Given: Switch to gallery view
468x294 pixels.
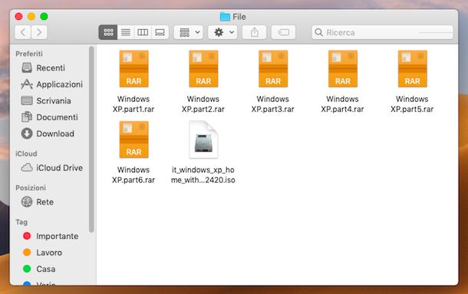Looking at the screenshot, I should coord(160,32).
